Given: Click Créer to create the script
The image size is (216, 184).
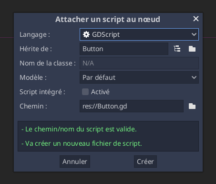Looking at the screenshot, I should tap(145, 162).
